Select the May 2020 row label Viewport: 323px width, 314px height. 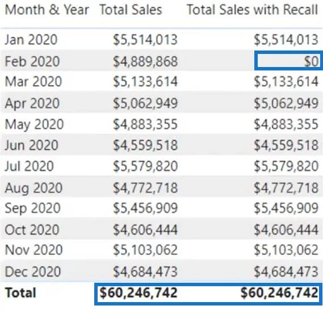click(34, 124)
